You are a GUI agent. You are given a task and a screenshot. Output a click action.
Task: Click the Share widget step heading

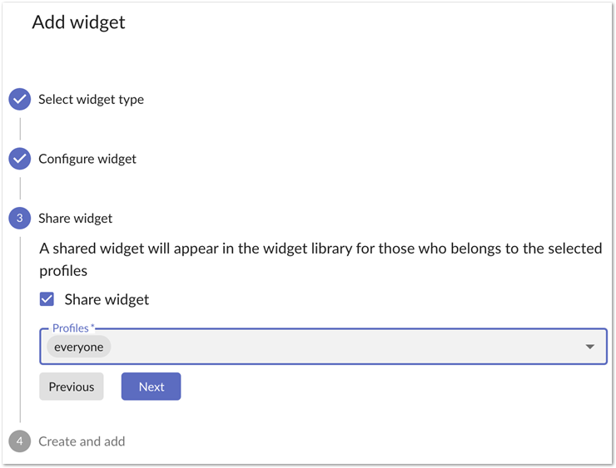pos(75,218)
